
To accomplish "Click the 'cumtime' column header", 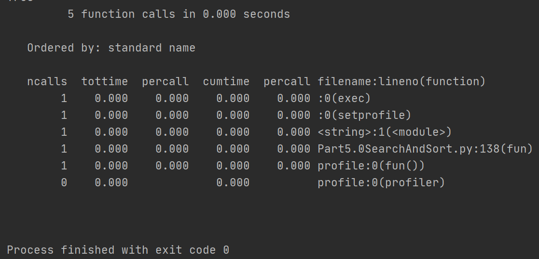I will click(226, 81).
